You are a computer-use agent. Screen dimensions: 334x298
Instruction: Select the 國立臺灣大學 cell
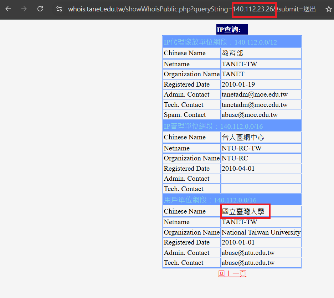tap(261, 211)
